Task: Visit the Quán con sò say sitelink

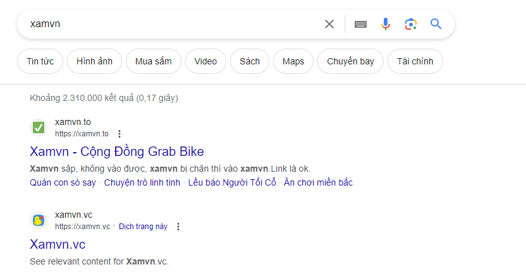Action: [63, 183]
